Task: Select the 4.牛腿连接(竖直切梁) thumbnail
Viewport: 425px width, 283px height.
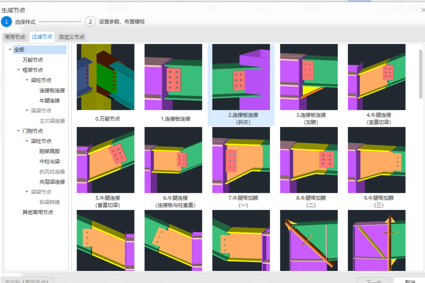Action: pyautogui.click(x=377, y=77)
